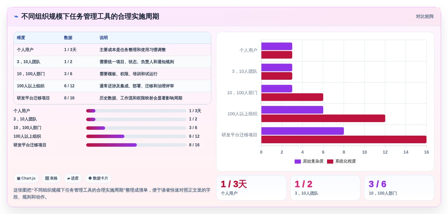Click red bar for 个人用户 in chart
The width and height of the screenshot is (448, 214).
[x=277, y=55]
